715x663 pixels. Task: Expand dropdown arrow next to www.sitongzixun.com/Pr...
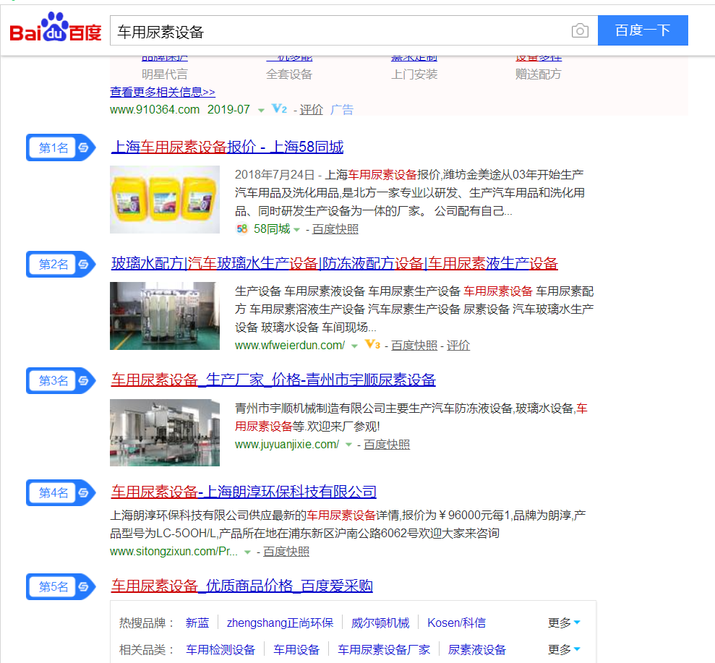(x=247, y=552)
